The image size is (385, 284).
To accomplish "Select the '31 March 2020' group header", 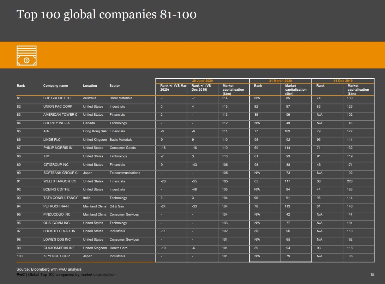I will 281,81.
